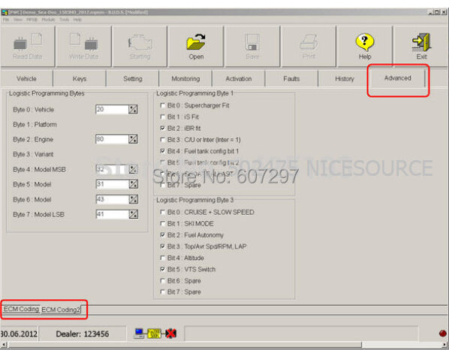Screen dimensions: 449x351
Task: Open the bit editor beside Byte 2 Engine
Action: [133, 139]
